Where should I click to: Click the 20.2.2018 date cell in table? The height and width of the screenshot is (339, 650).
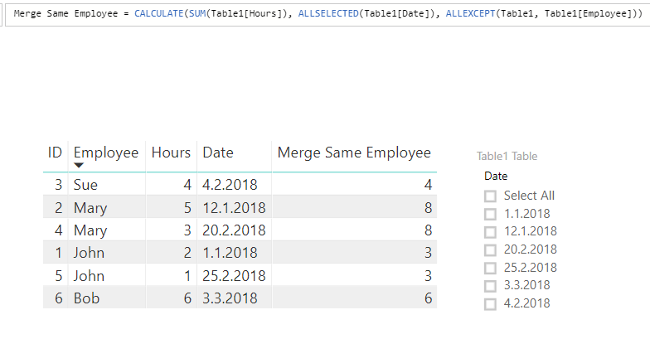234,230
